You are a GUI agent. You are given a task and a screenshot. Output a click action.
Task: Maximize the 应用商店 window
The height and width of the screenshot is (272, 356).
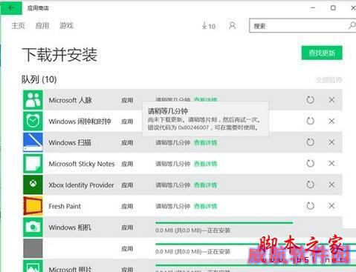tap(333, 8)
